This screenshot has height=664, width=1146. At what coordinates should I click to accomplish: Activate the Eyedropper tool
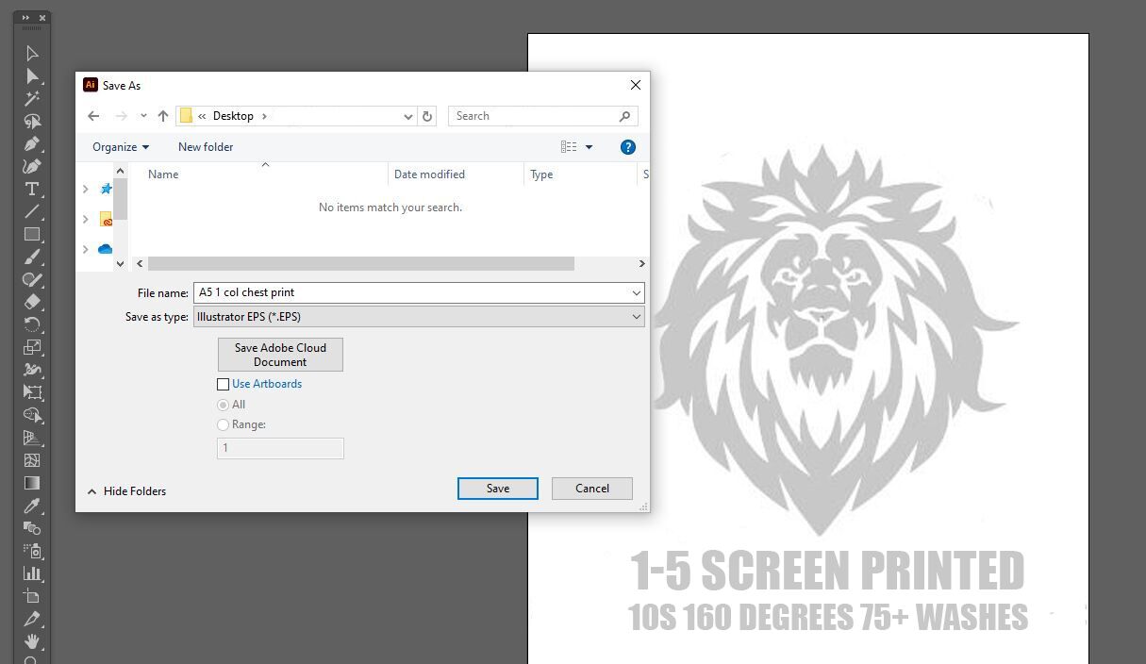[x=31, y=506]
